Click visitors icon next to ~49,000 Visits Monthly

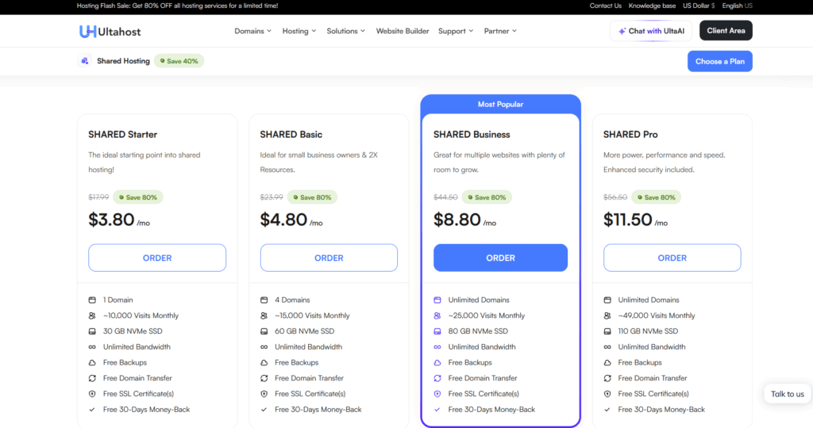[x=607, y=315]
